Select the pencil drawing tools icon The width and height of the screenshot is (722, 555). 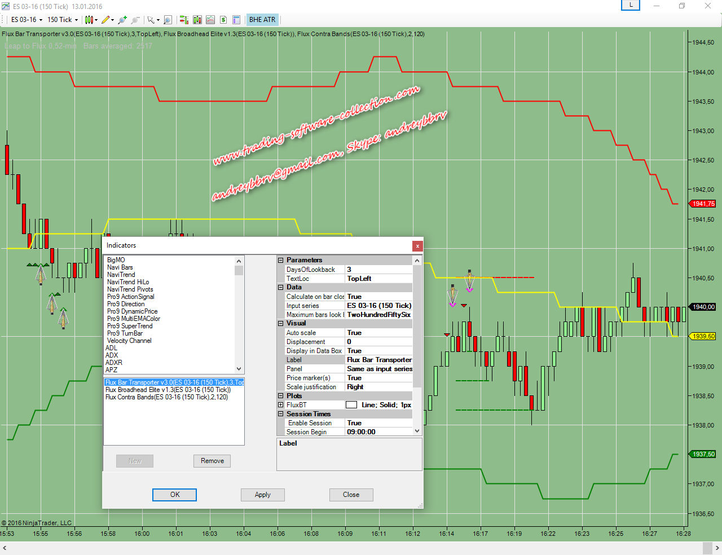click(105, 20)
